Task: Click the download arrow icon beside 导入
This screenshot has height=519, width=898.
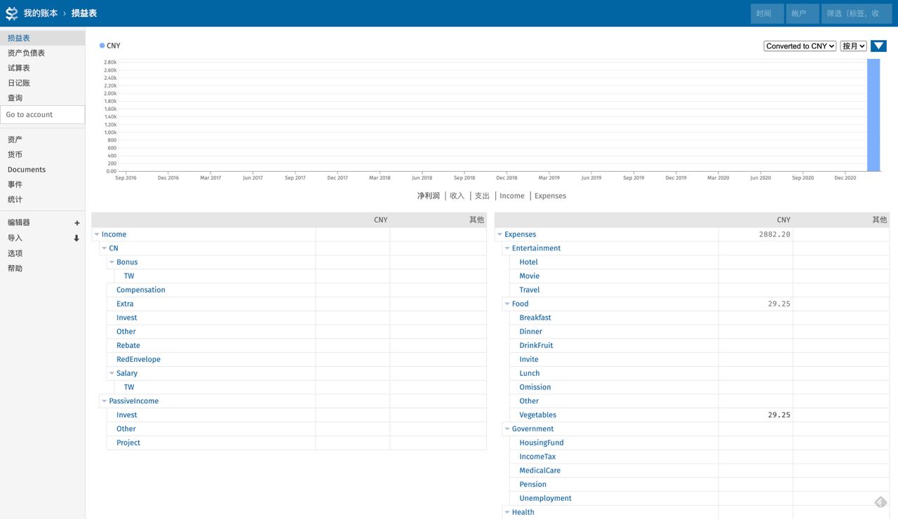Action: tap(76, 238)
